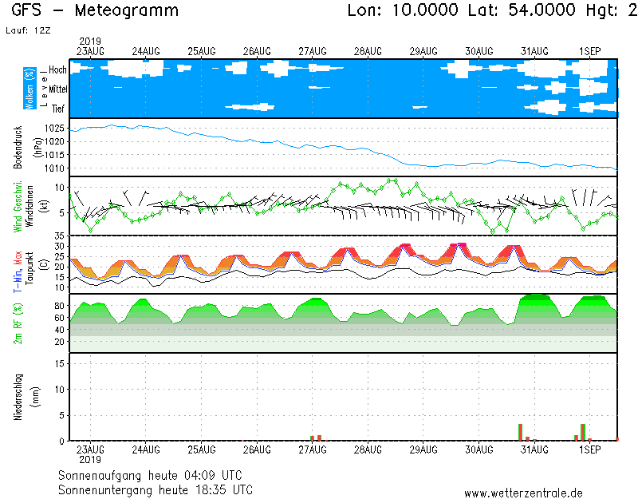Click the 27AUG precipitation bar
This screenshot has height=499, width=638.
(x=316, y=438)
